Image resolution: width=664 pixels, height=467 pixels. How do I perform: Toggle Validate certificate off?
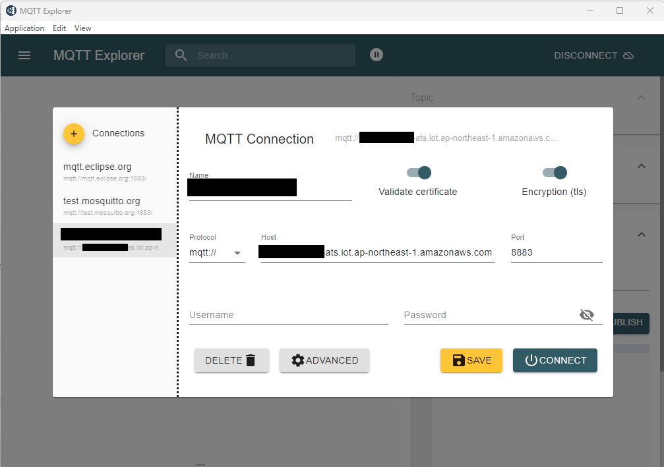point(418,172)
